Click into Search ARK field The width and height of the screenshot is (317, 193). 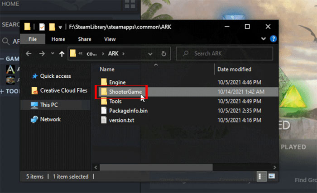pos(225,53)
